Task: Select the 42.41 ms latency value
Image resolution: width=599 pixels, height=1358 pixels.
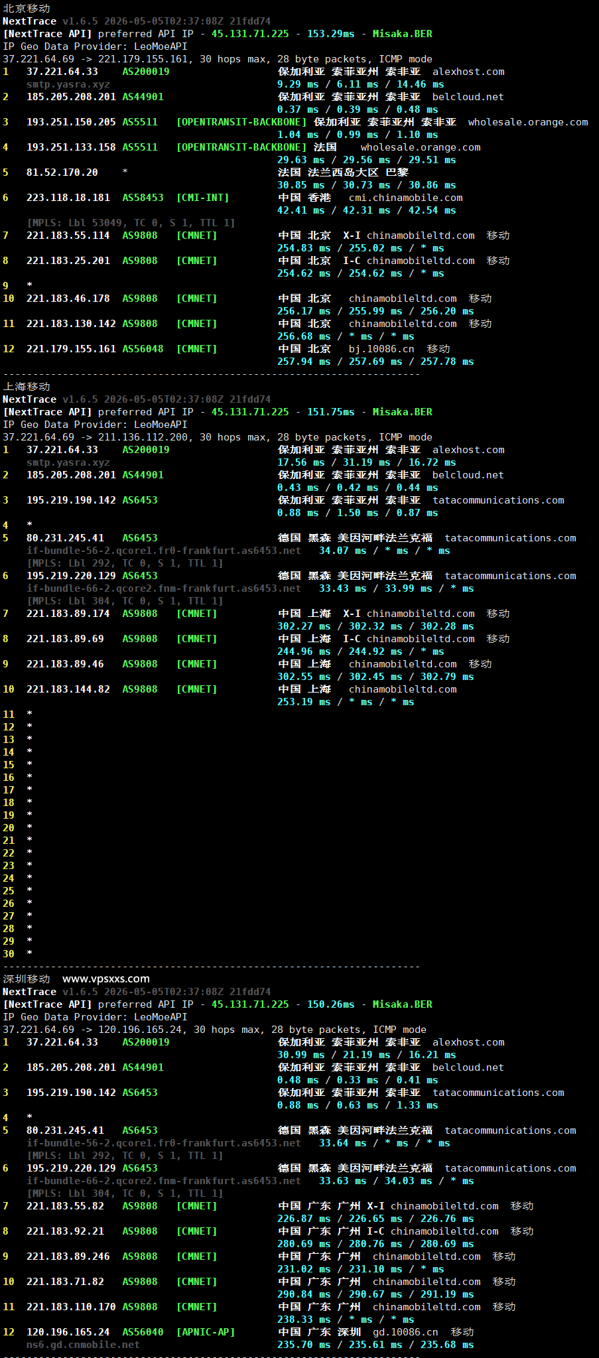Action: pyautogui.click(x=301, y=210)
